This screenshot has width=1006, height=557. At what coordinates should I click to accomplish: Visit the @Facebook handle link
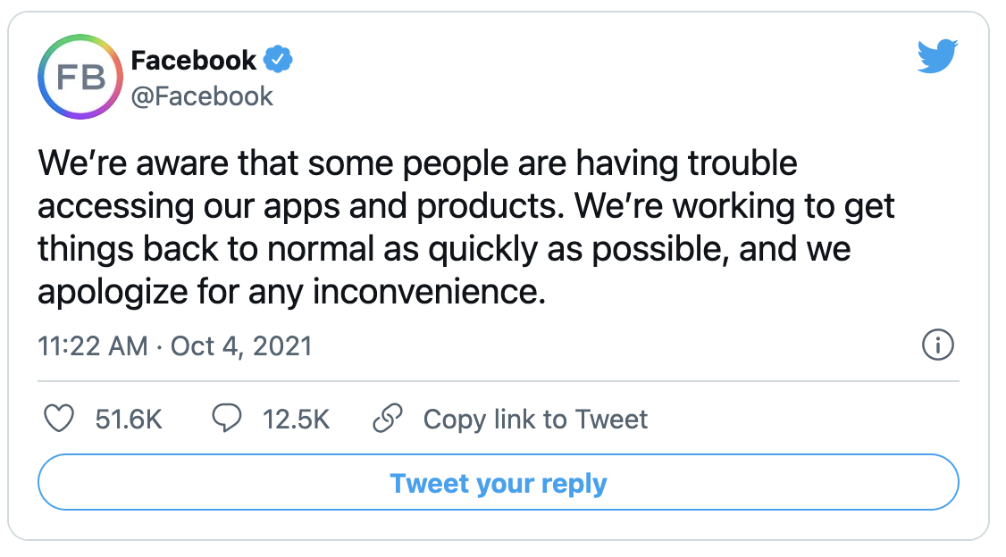tap(202, 96)
